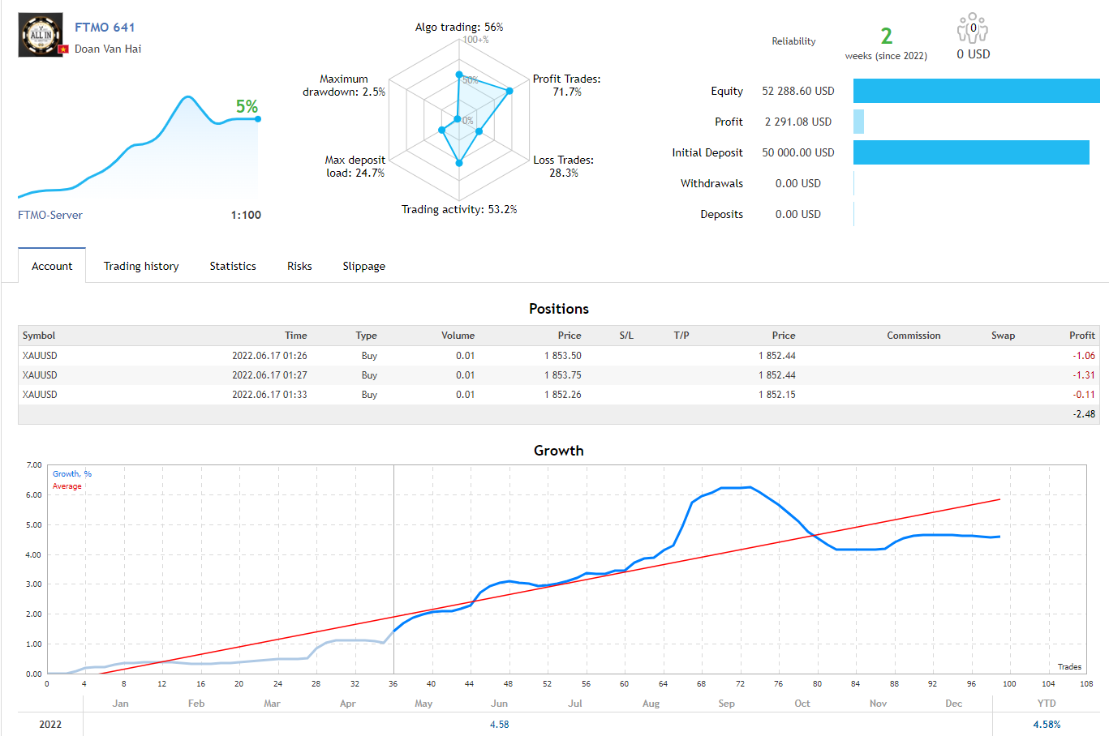This screenshot has height=736, width=1109.
Task: Click the Volume column header
Action: pyautogui.click(x=458, y=336)
